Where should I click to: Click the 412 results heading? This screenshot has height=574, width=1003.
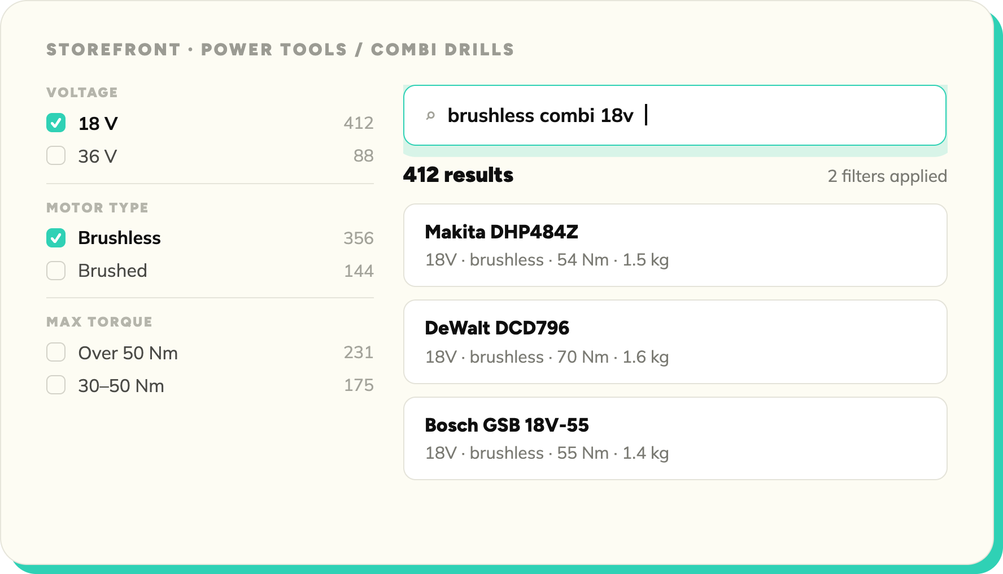[x=458, y=175]
